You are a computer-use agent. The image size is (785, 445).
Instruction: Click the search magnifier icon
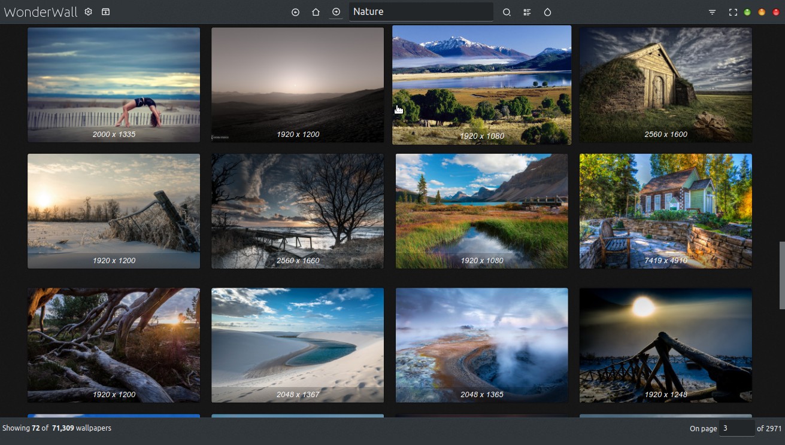(x=507, y=12)
